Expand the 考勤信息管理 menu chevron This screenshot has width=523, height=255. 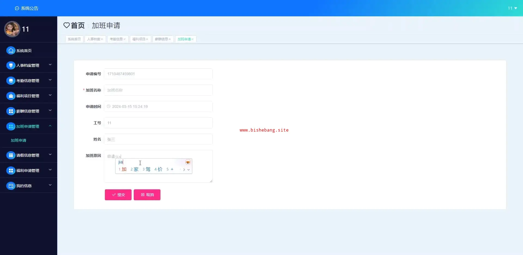point(50,80)
